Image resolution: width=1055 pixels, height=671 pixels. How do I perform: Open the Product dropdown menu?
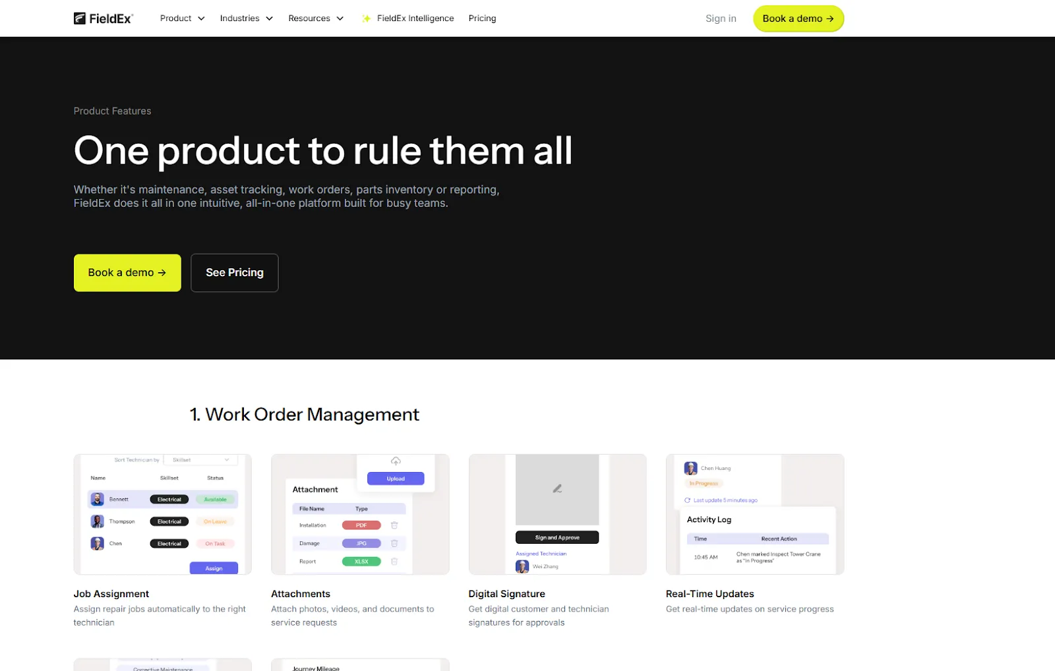click(x=182, y=18)
